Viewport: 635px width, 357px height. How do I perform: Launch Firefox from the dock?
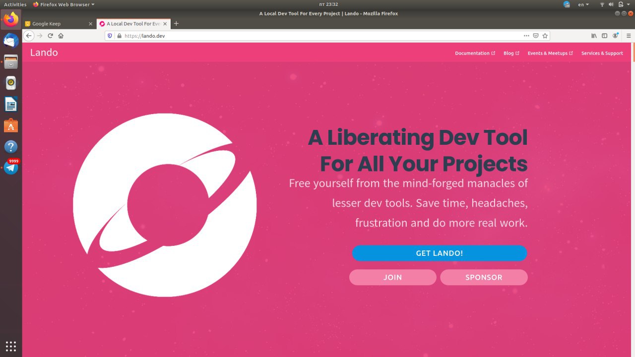[x=11, y=19]
